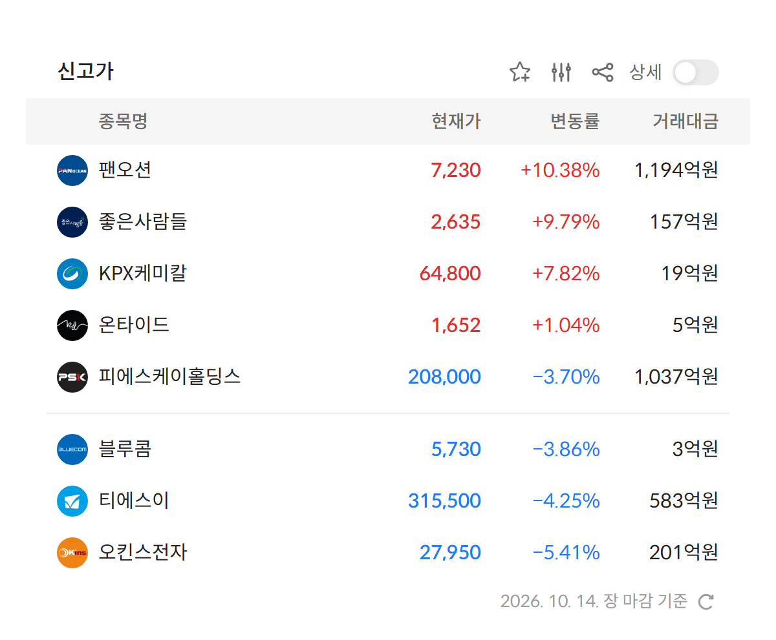Open the 온타이드 company logo
Screen dimensions: 776x640
72,325
